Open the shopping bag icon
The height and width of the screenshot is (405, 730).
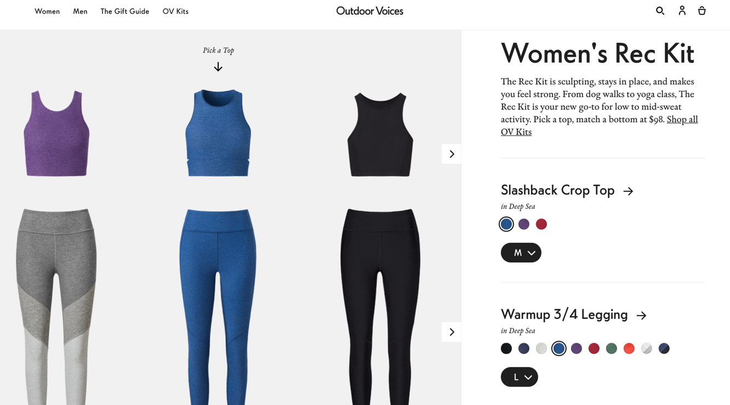(702, 10)
